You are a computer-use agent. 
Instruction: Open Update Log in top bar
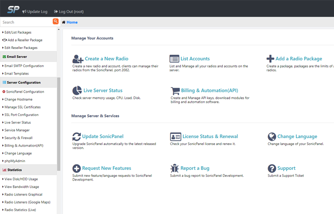pos(35,11)
